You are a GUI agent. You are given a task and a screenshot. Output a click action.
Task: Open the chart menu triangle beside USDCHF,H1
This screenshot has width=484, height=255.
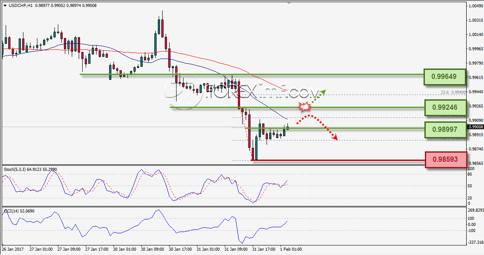tap(5, 6)
